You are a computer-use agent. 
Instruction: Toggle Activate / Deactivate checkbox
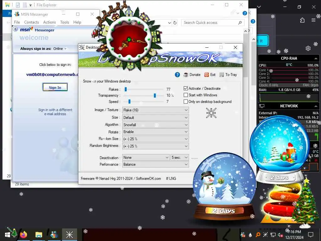pos(186,88)
